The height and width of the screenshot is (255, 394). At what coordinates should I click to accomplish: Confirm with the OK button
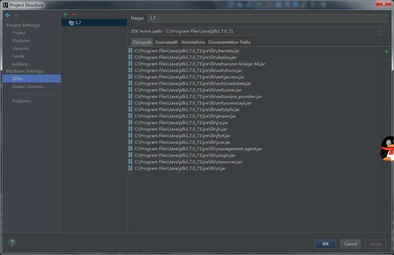(325, 244)
